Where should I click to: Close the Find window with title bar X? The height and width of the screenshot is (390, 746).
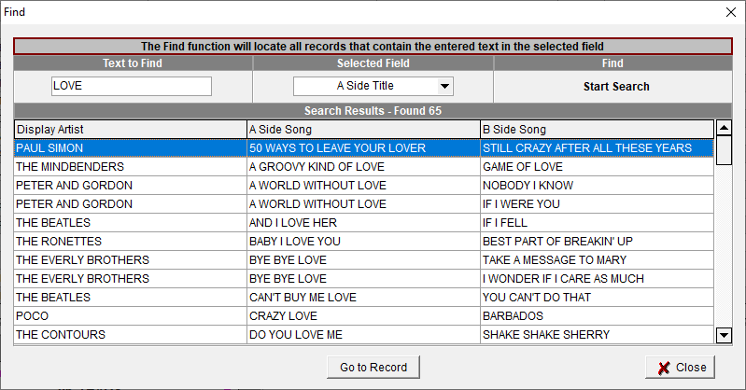point(731,12)
